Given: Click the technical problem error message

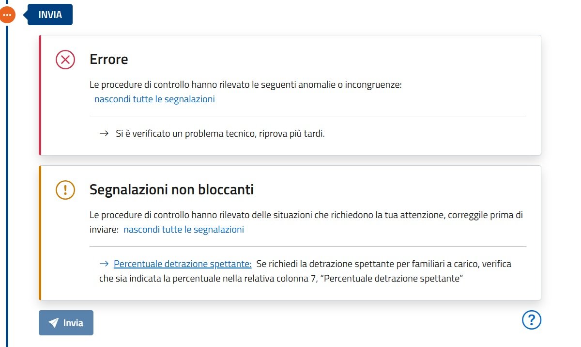Looking at the screenshot, I should tap(220, 134).
